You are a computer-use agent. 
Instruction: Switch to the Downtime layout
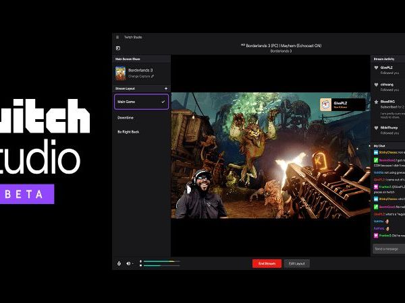tap(126, 118)
